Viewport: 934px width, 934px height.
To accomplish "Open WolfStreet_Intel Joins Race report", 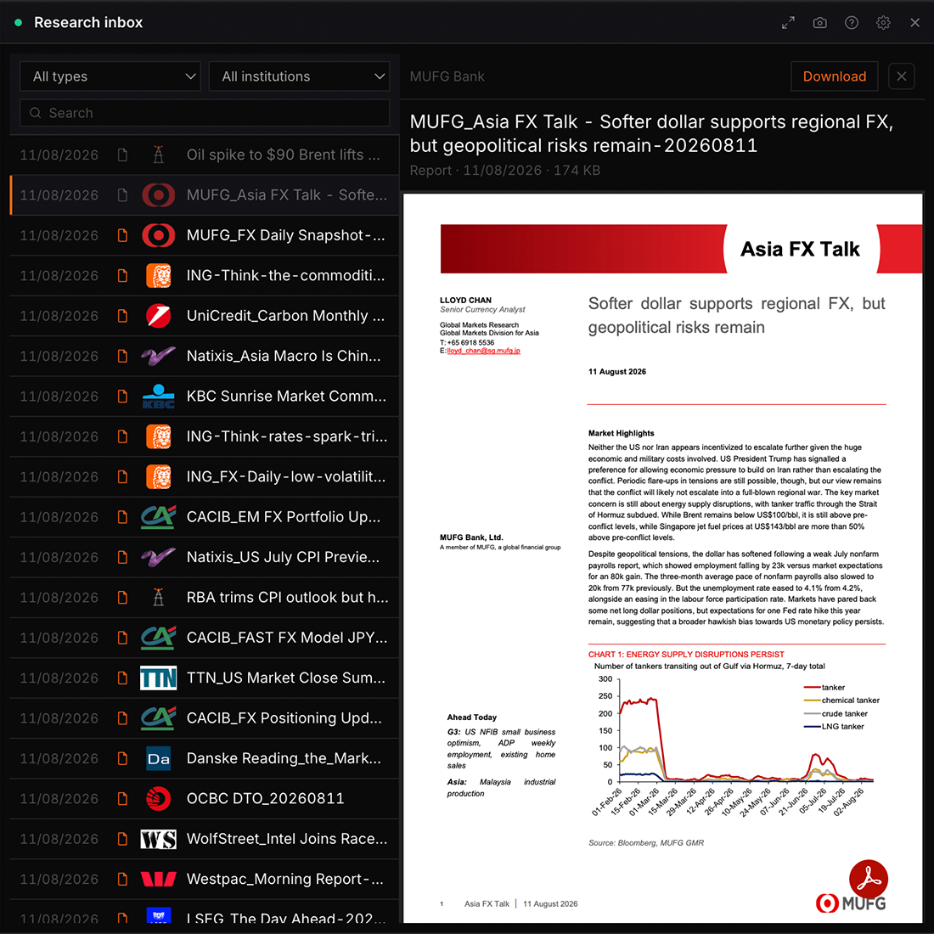I will (x=205, y=839).
